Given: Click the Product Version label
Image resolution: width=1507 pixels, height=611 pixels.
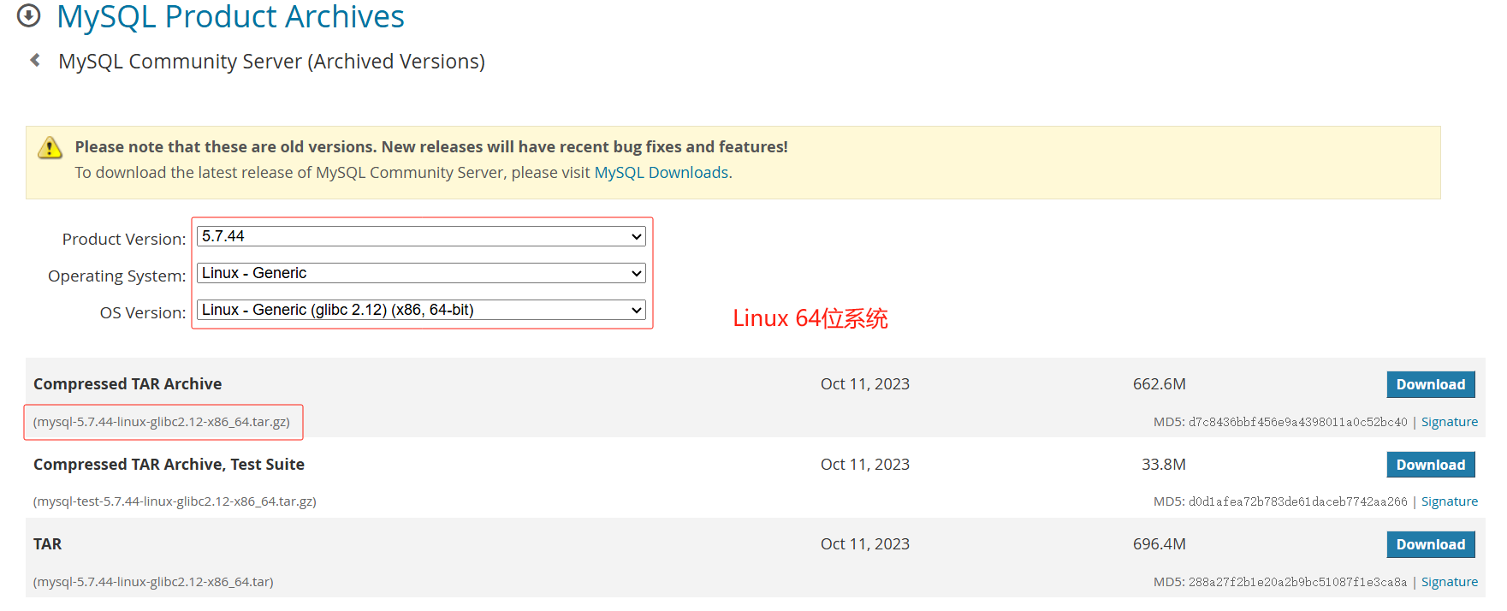Looking at the screenshot, I should pos(123,240).
